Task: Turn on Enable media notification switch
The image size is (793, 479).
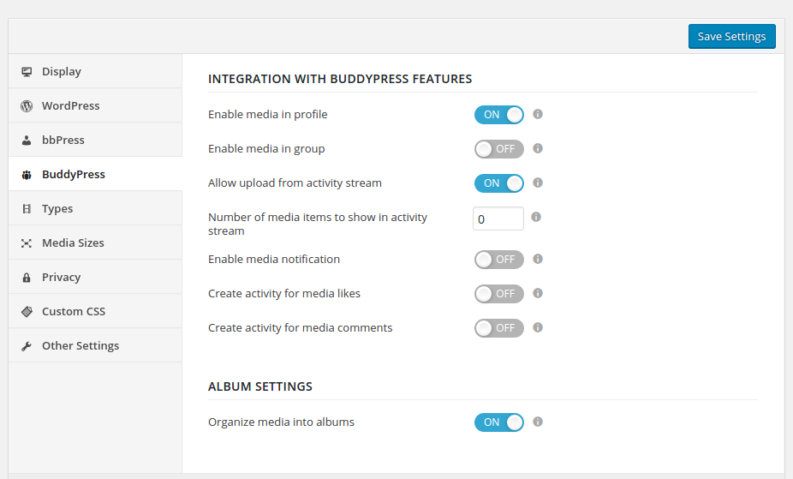Action: pos(499,260)
